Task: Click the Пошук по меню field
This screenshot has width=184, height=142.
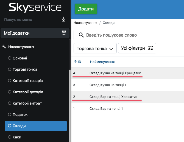Action: click(x=30, y=20)
